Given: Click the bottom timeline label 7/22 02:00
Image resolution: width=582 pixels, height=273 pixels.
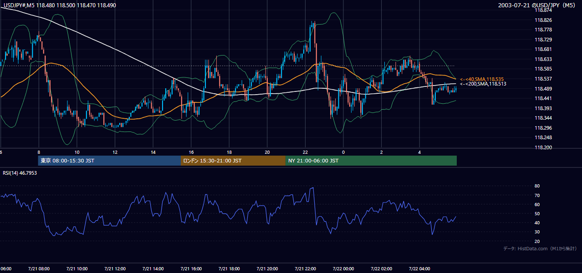Looking at the screenshot, I should (x=382, y=268).
